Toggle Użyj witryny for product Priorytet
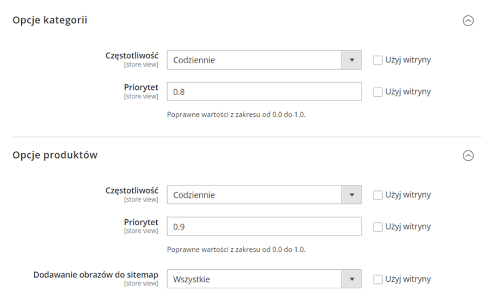Image resolution: width=490 pixels, height=303 pixels. [377, 227]
